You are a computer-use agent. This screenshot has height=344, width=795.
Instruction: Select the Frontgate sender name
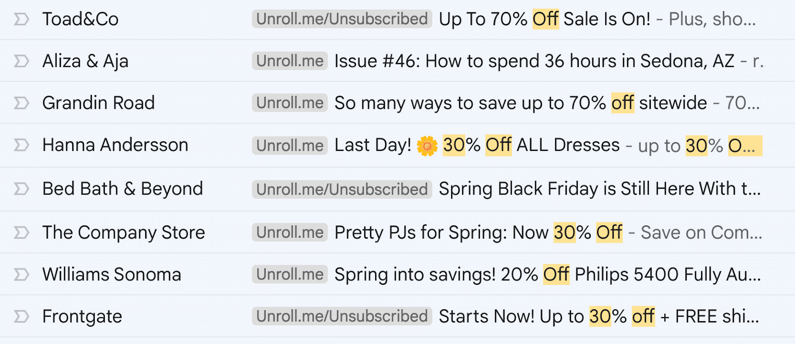coord(82,316)
